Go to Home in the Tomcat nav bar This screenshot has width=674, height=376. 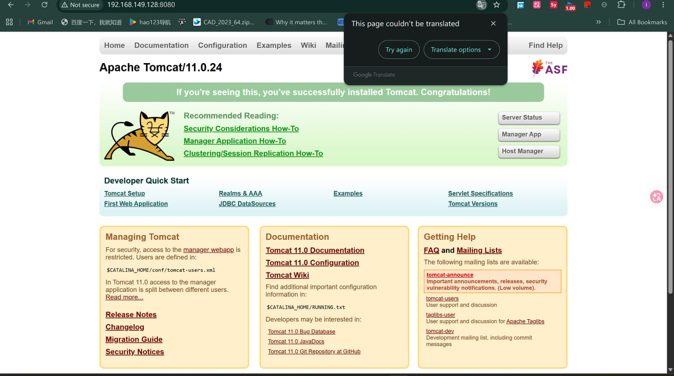[114, 45]
